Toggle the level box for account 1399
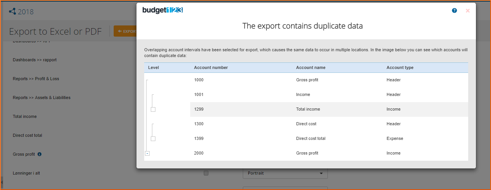The image size is (491, 190). point(153,139)
